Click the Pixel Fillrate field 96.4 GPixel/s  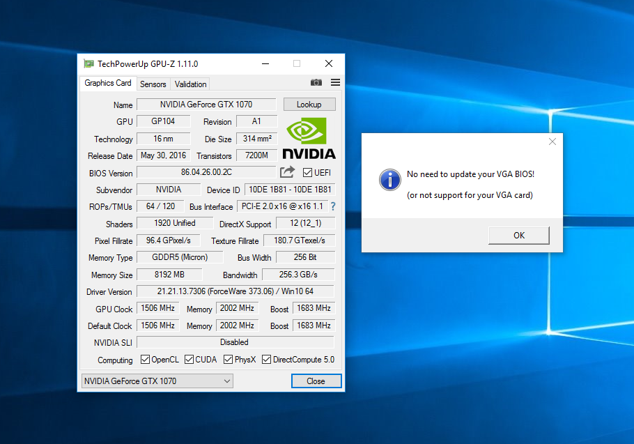tap(169, 240)
